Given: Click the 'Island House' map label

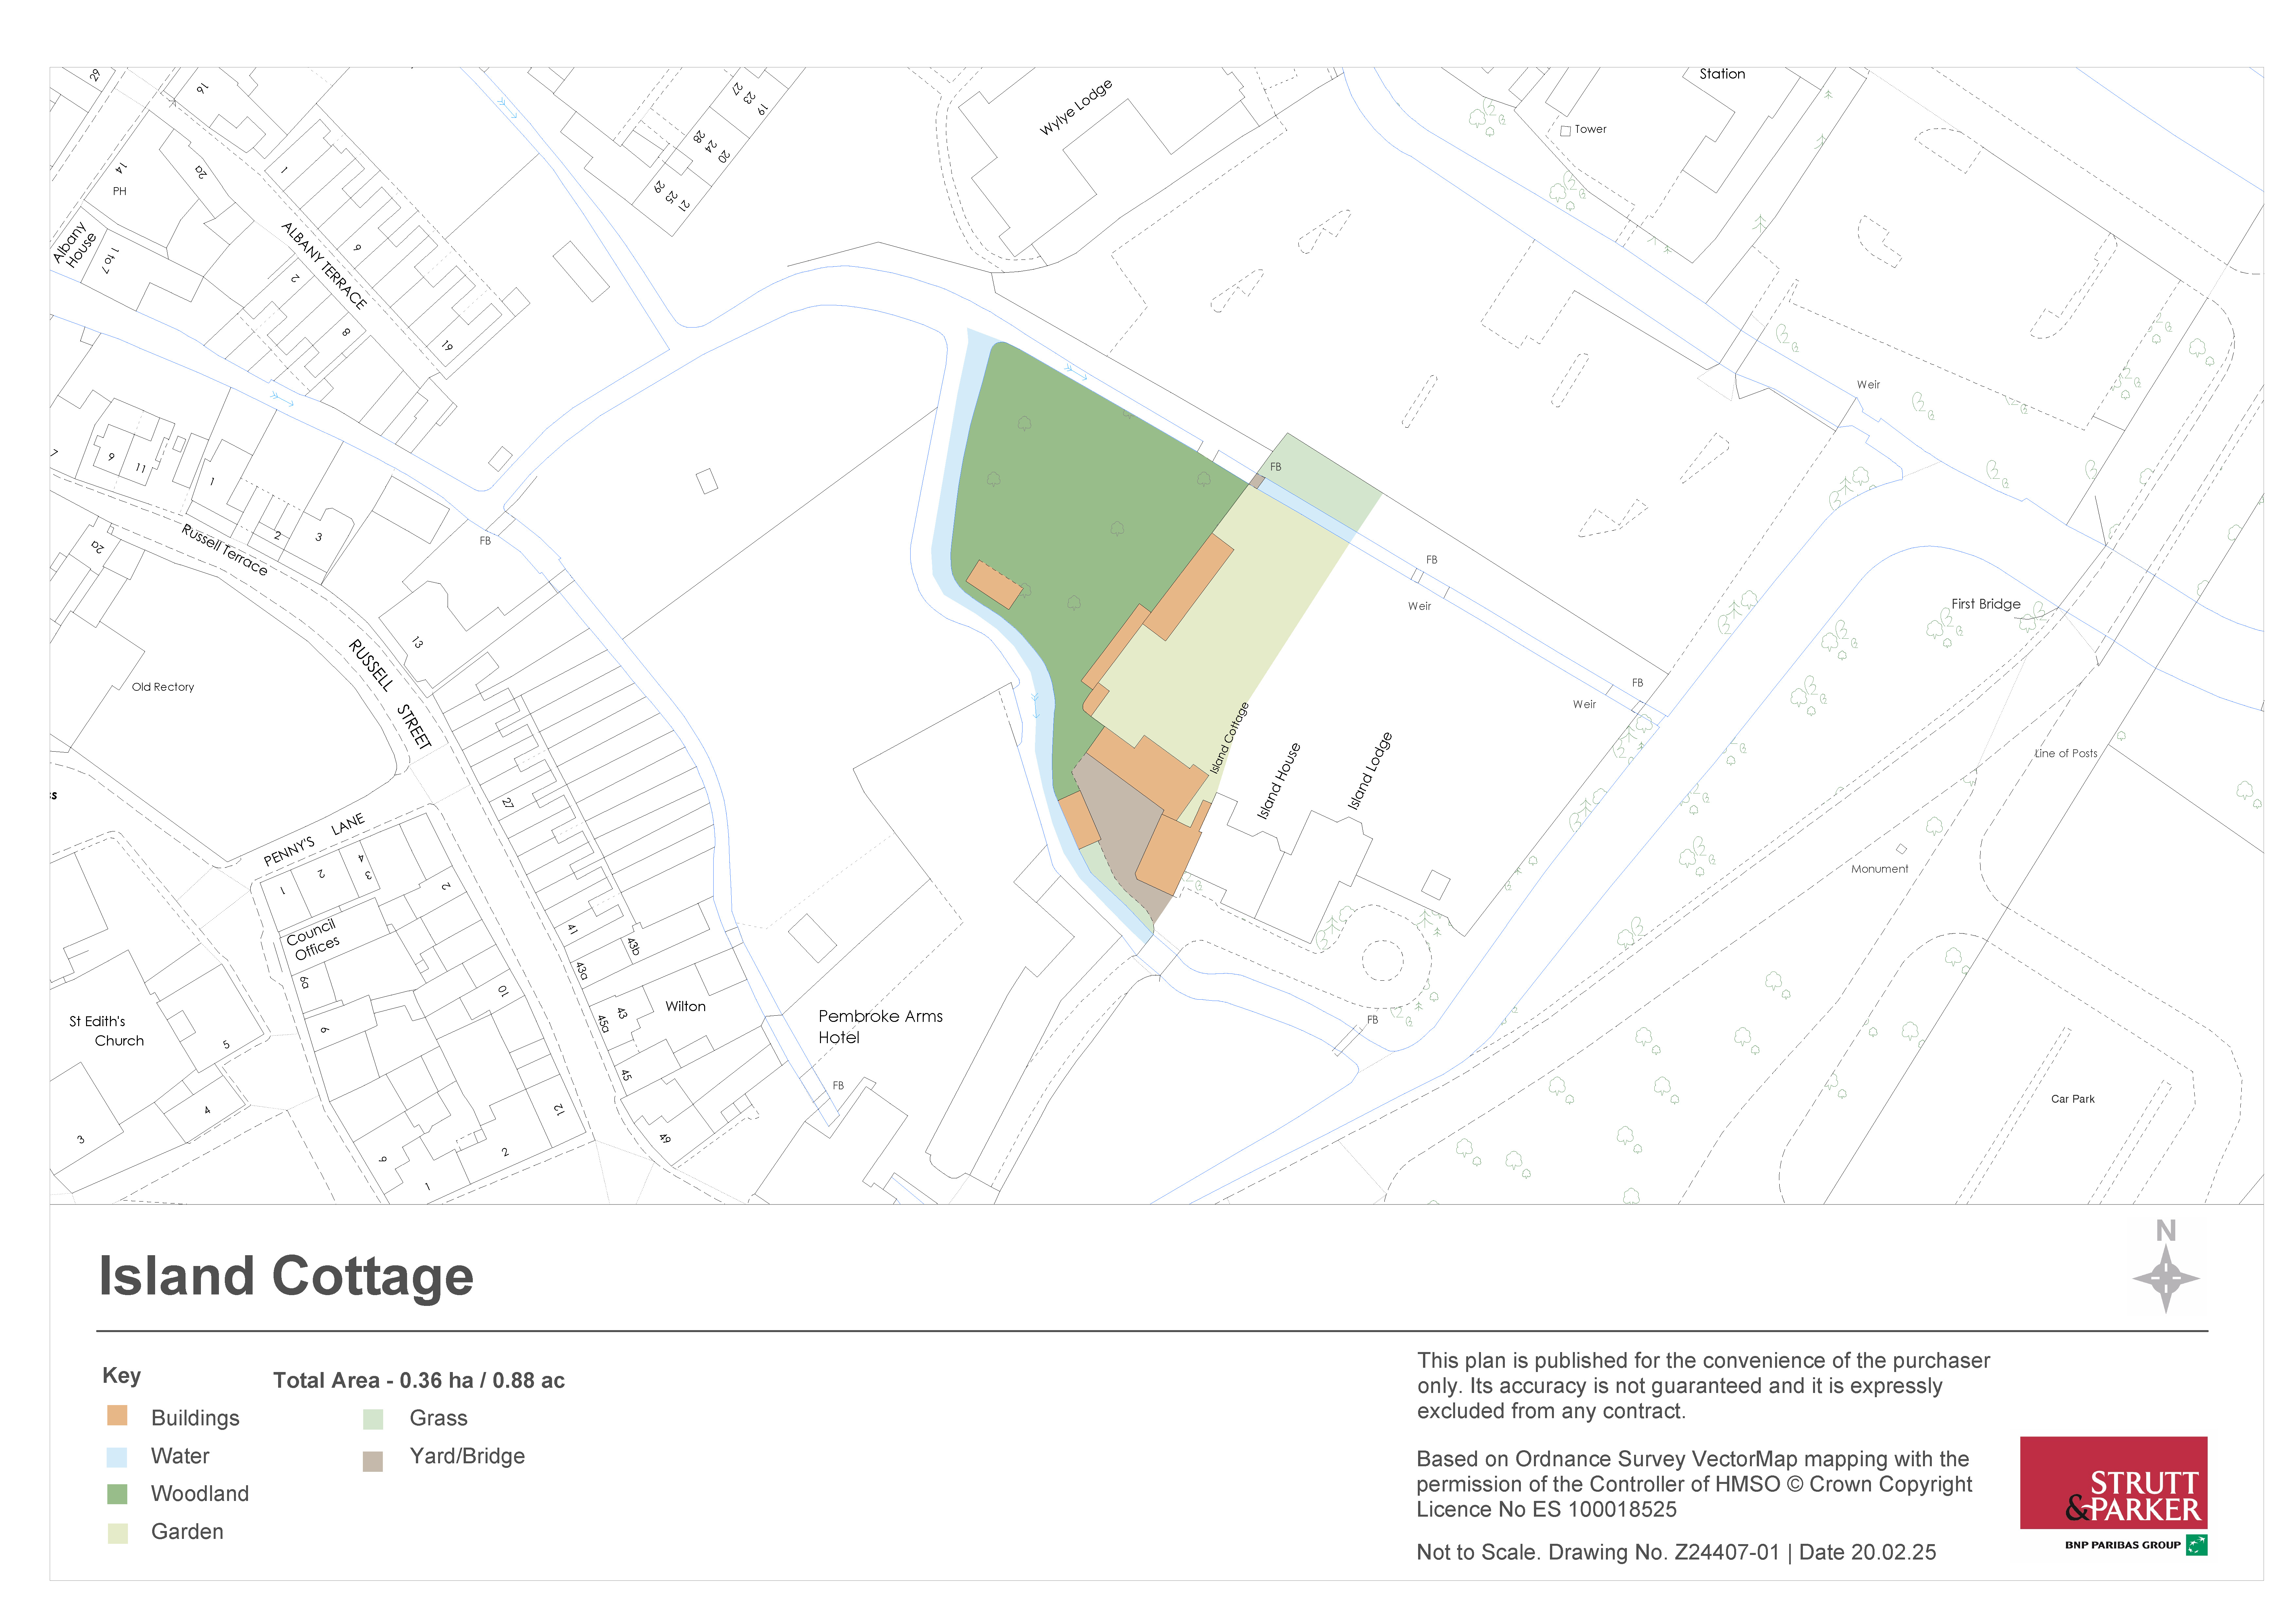Looking at the screenshot, I should pyautogui.click(x=1279, y=781).
